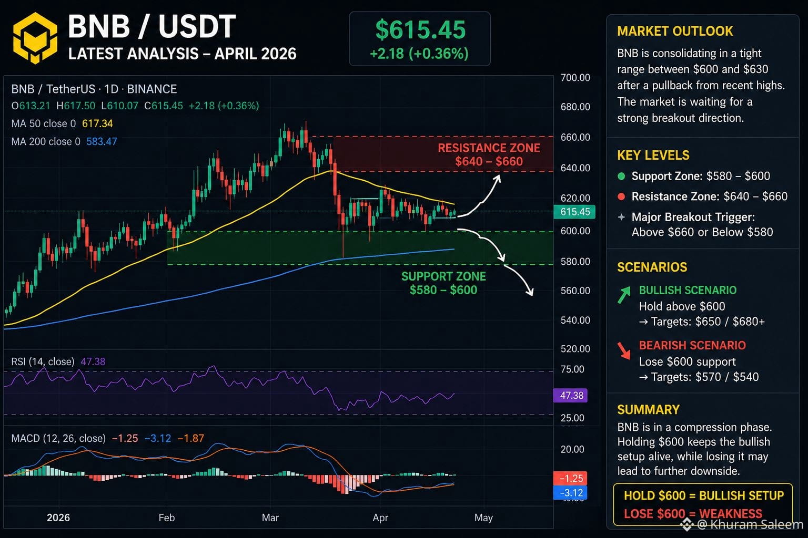The image size is (808, 538).
Task: Click the green arrow beside Bullish Scenario
Action: [624, 295]
